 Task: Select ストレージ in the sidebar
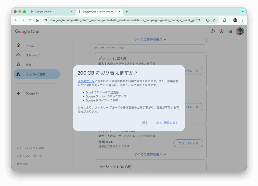pos(33,55)
